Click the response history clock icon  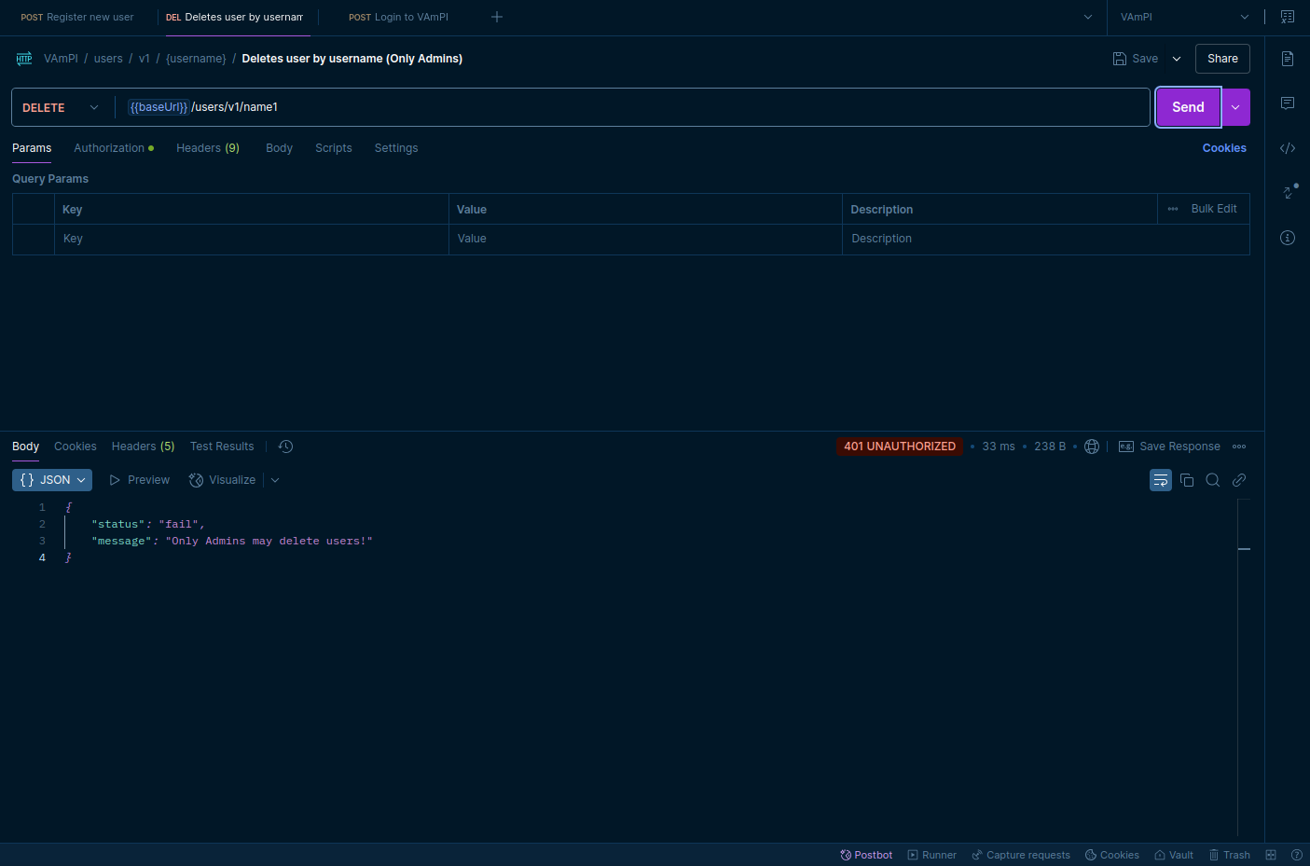(x=286, y=447)
